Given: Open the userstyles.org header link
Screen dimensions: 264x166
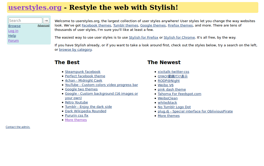Looking at the screenshot, I should pyautogui.click(x=35, y=7).
